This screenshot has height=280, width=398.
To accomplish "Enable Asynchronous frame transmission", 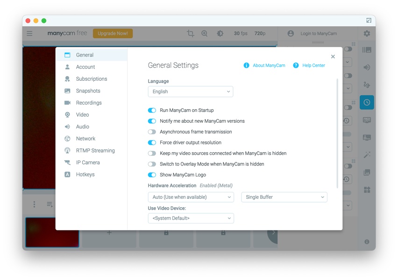I will point(152,132).
